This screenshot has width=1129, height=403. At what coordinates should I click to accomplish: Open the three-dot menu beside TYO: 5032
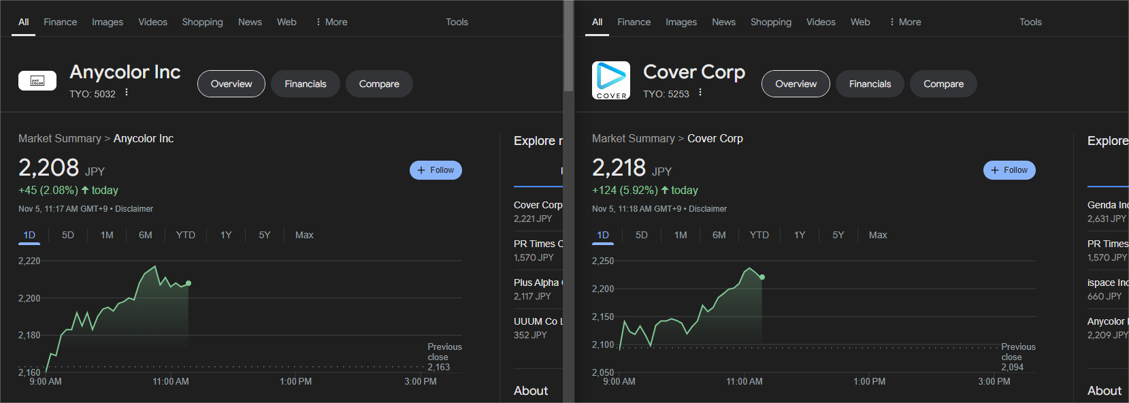point(127,93)
